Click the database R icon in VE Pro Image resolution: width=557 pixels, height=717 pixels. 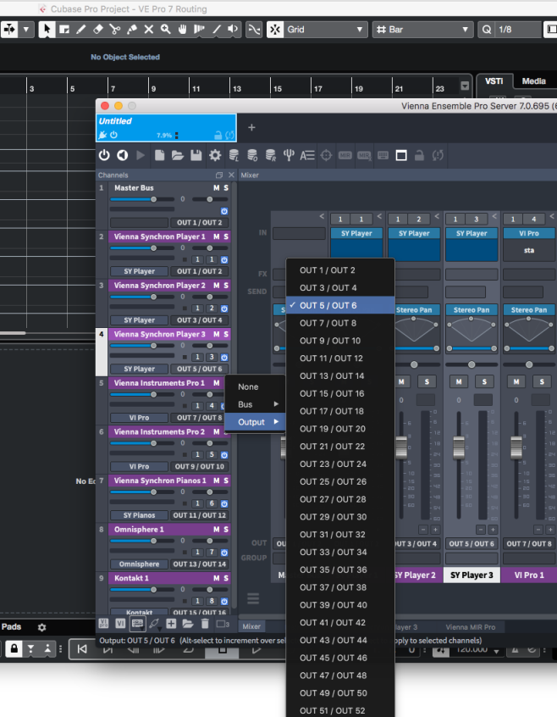[x=271, y=155]
